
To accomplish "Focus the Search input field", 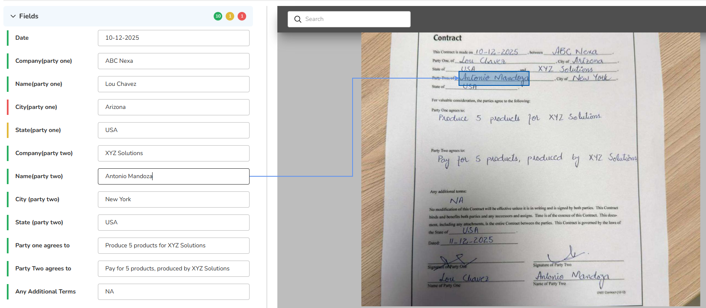I will click(355, 19).
